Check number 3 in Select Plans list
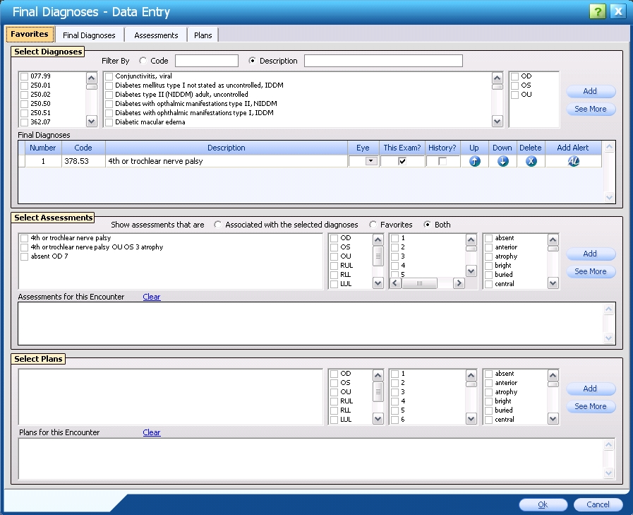 point(395,392)
